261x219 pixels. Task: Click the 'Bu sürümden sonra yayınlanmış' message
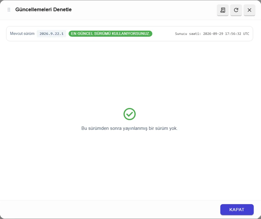[130, 128]
